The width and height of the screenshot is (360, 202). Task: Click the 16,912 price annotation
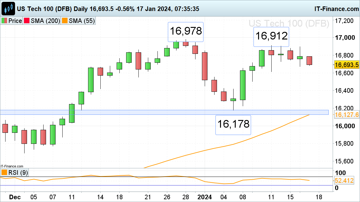(271, 37)
